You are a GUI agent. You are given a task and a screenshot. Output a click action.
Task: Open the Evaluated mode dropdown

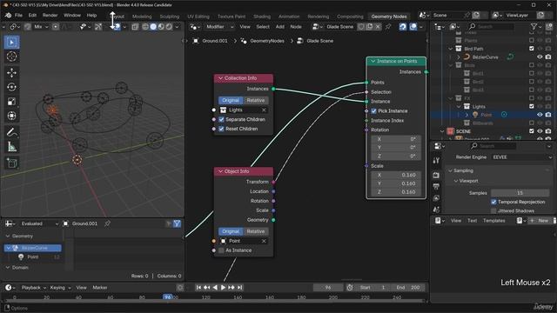coord(39,223)
